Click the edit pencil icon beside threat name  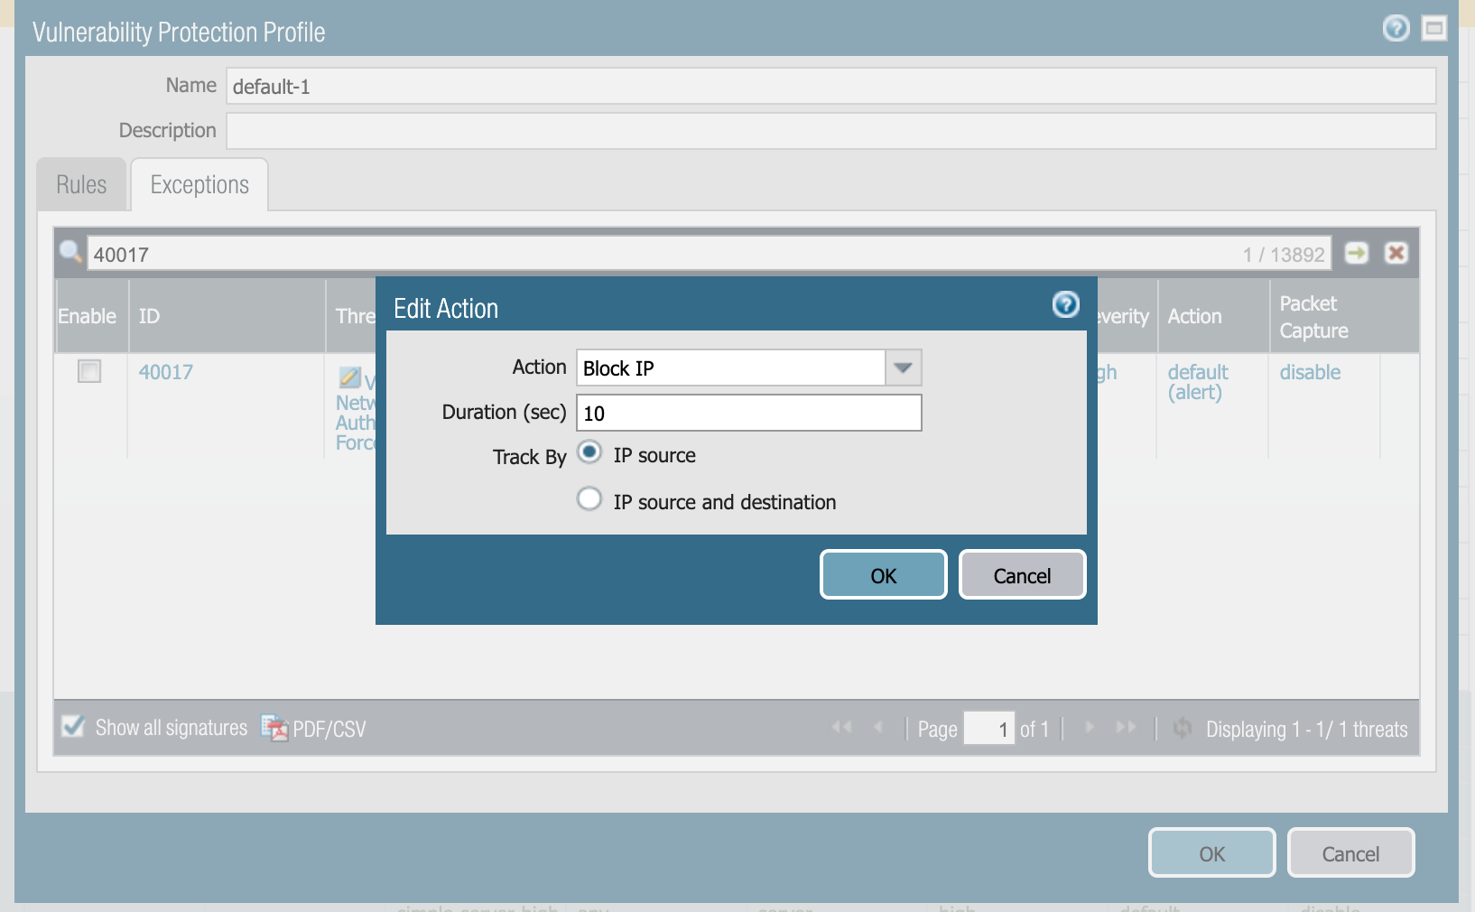click(x=349, y=377)
